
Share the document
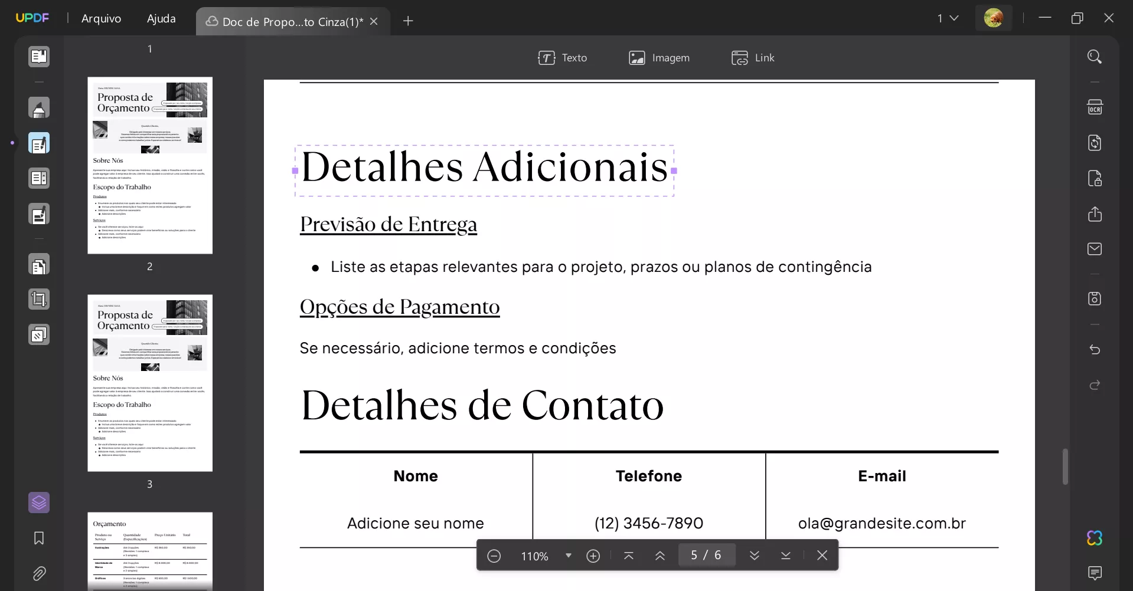click(x=1095, y=214)
